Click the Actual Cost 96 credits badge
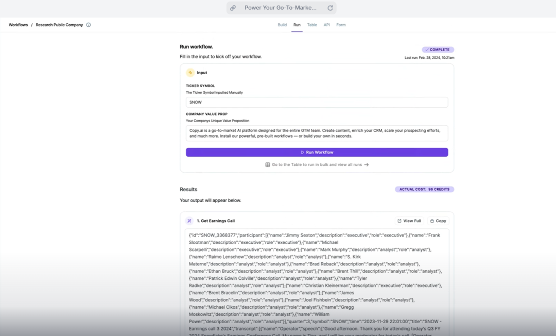Image resolution: width=556 pixels, height=336 pixels. [424, 189]
